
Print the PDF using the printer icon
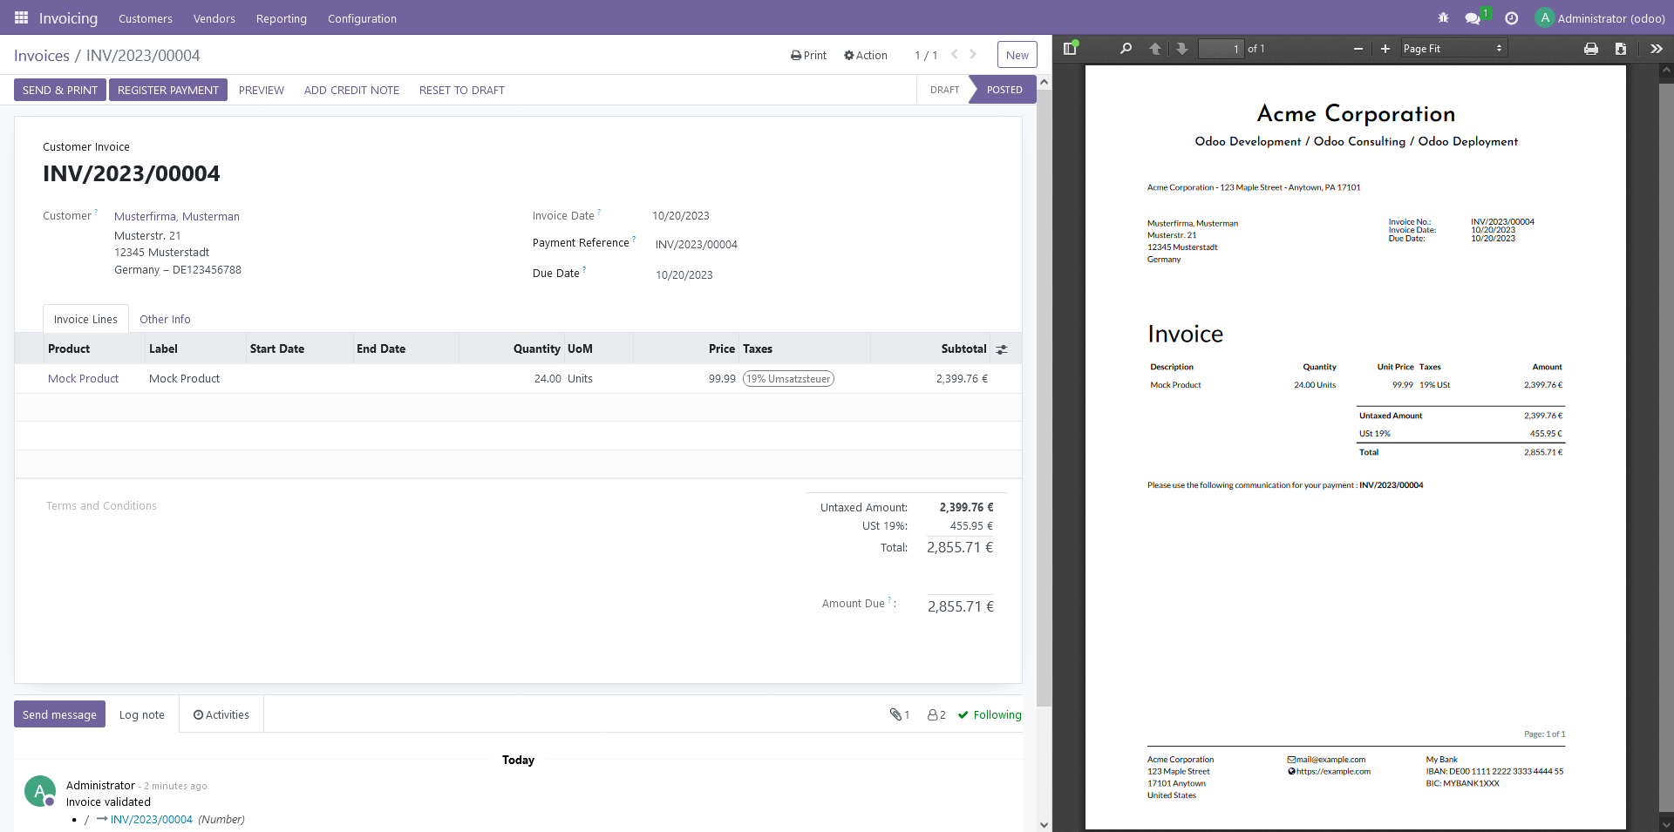[1590, 49]
